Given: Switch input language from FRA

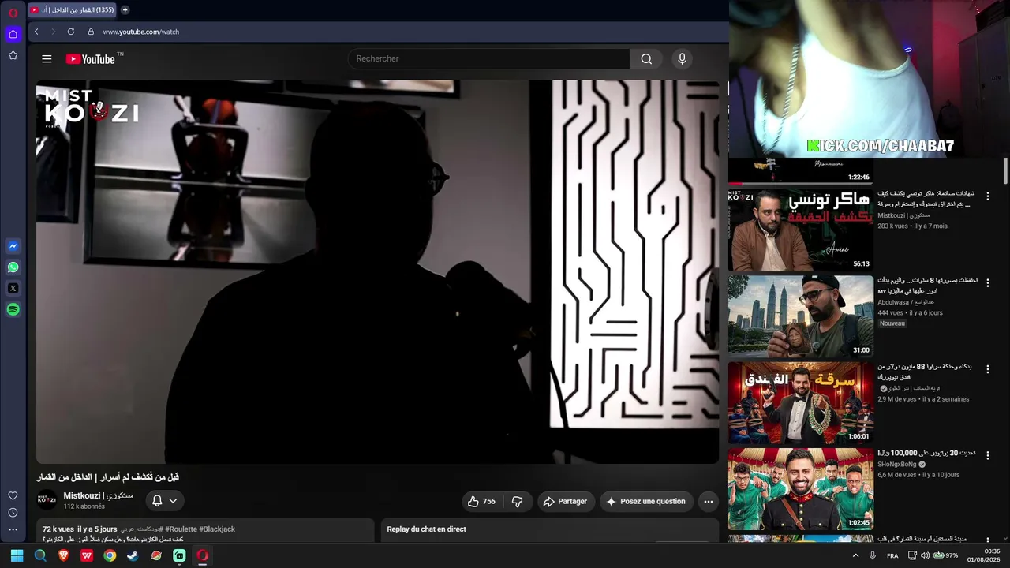Looking at the screenshot, I should [x=892, y=555].
